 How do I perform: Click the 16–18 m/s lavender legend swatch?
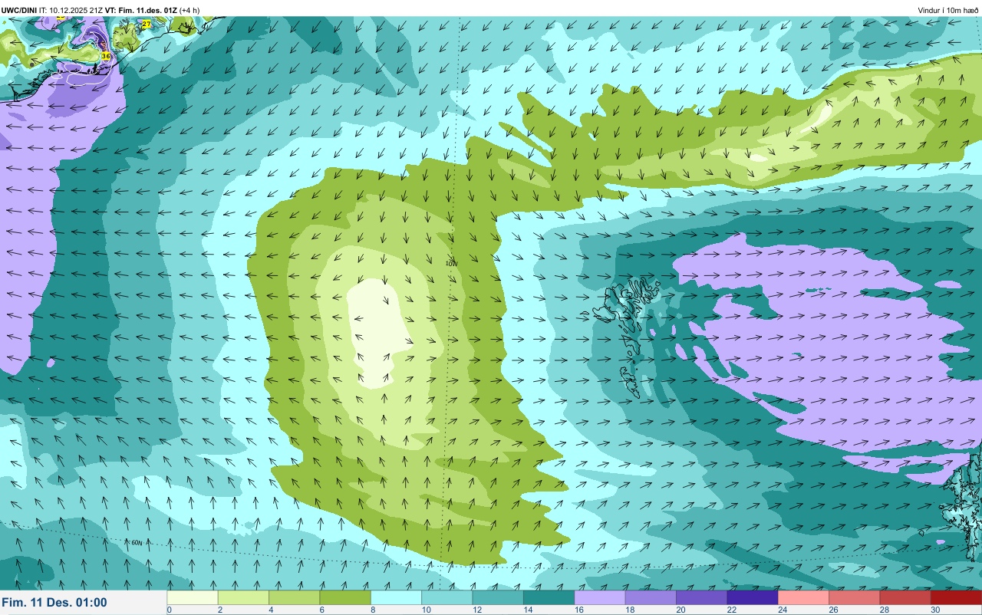click(x=600, y=597)
